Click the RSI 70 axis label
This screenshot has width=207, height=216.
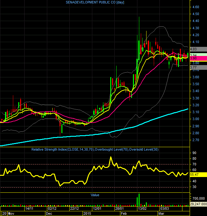tap(194, 164)
